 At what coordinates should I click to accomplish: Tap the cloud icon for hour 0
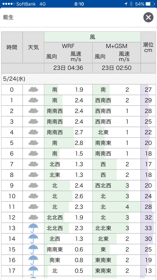coord(33,90)
